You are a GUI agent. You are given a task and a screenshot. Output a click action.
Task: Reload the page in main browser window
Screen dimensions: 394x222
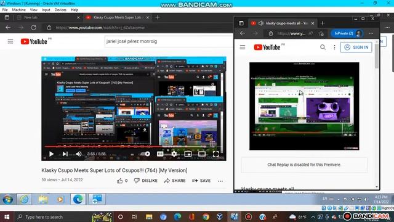33,28
